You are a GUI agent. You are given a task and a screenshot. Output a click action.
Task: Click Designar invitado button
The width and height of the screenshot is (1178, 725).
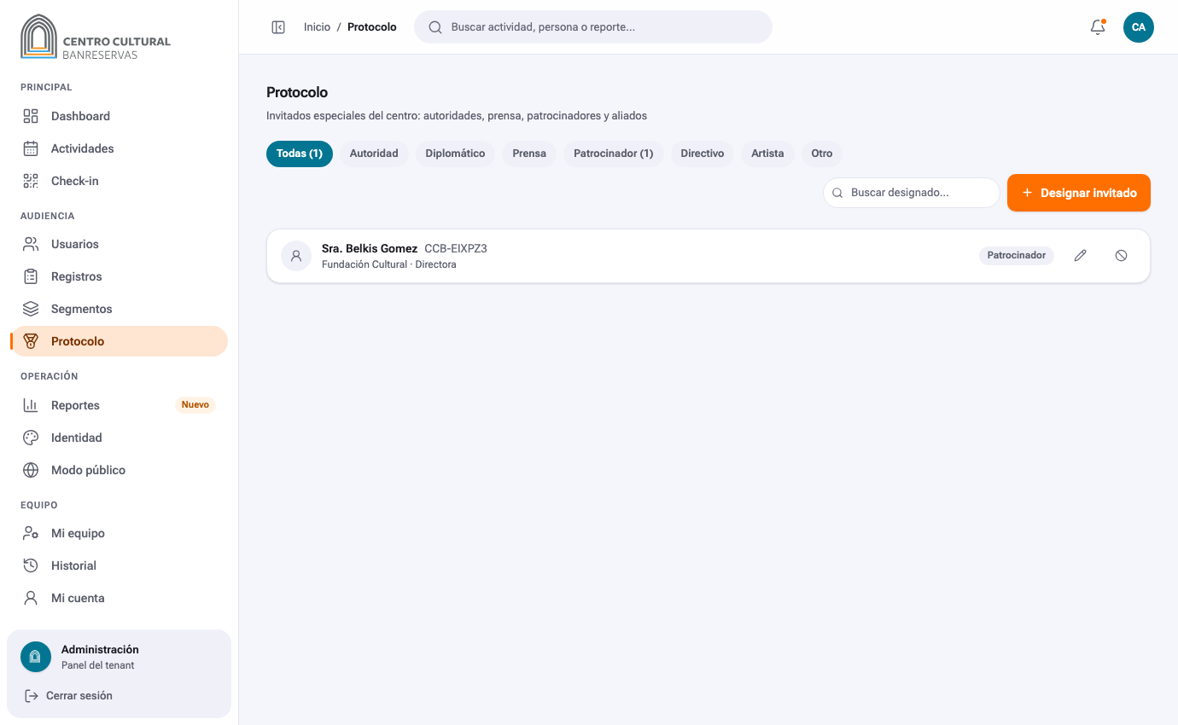click(1079, 193)
